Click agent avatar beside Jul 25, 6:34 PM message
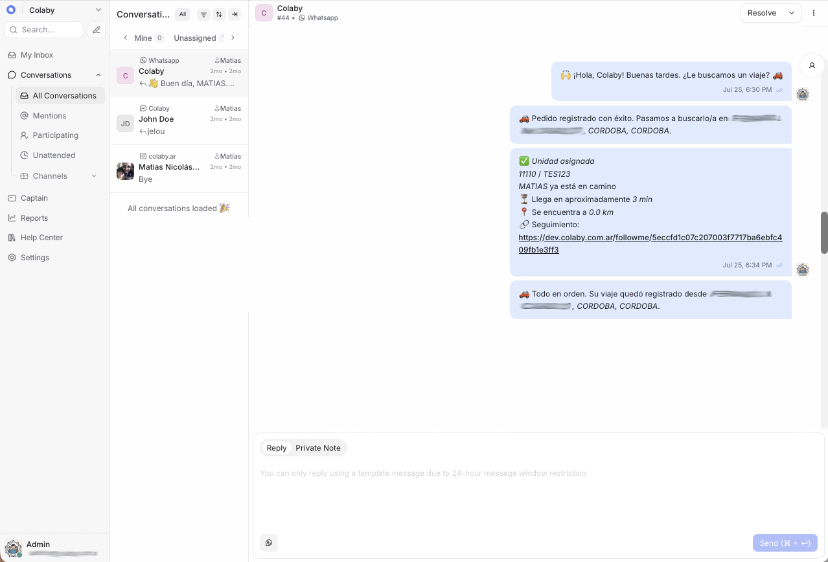 [x=803, y=270]
